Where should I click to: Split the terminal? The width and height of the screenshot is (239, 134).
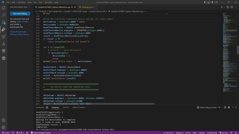click(225, 108)
